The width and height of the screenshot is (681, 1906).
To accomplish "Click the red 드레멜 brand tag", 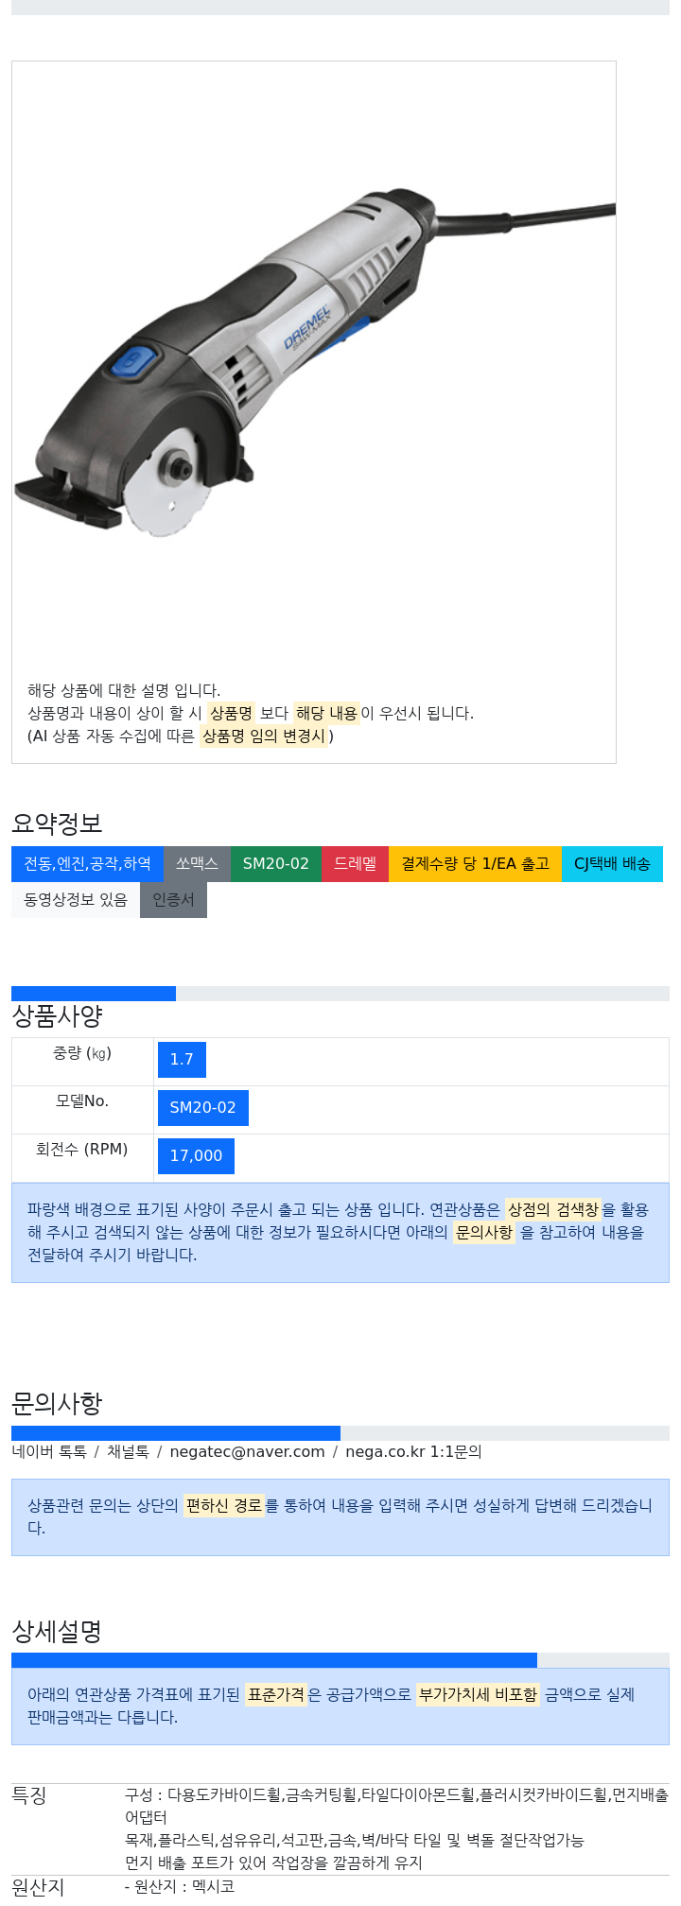I will (356, 864).
